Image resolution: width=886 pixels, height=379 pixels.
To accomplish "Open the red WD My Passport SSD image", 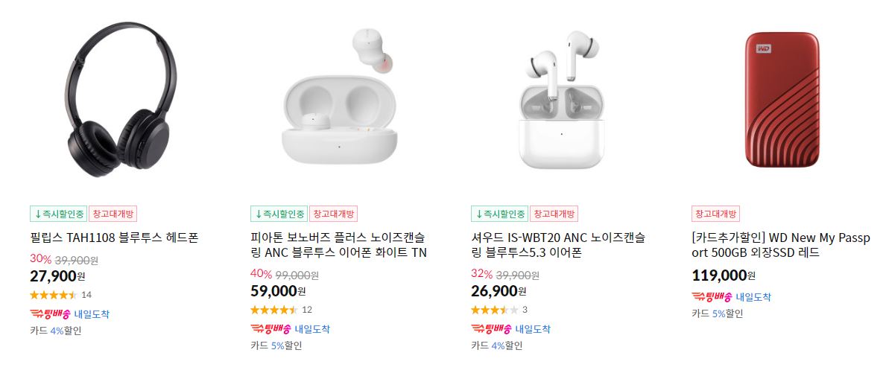I will pos(782,100).
